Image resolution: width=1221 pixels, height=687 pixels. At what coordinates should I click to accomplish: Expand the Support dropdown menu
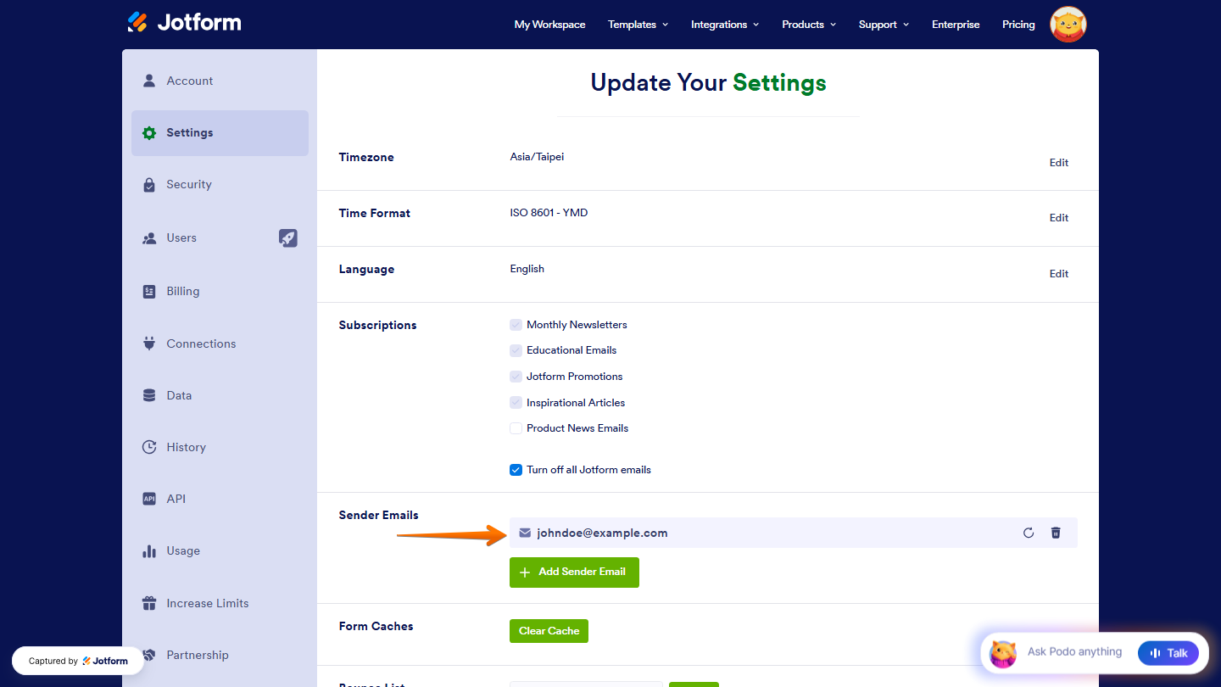click(x=884, y=25)
